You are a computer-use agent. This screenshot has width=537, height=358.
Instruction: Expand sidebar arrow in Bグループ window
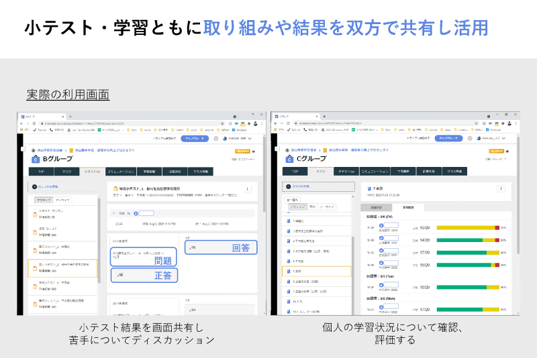(x=23, y=149)
